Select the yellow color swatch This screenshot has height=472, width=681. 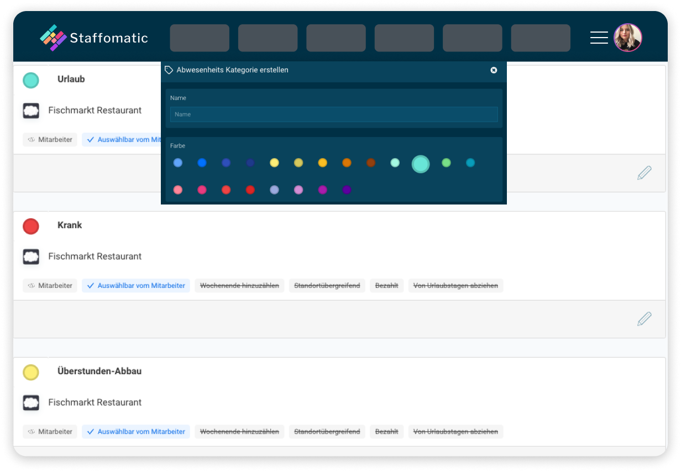coord(274,163)
